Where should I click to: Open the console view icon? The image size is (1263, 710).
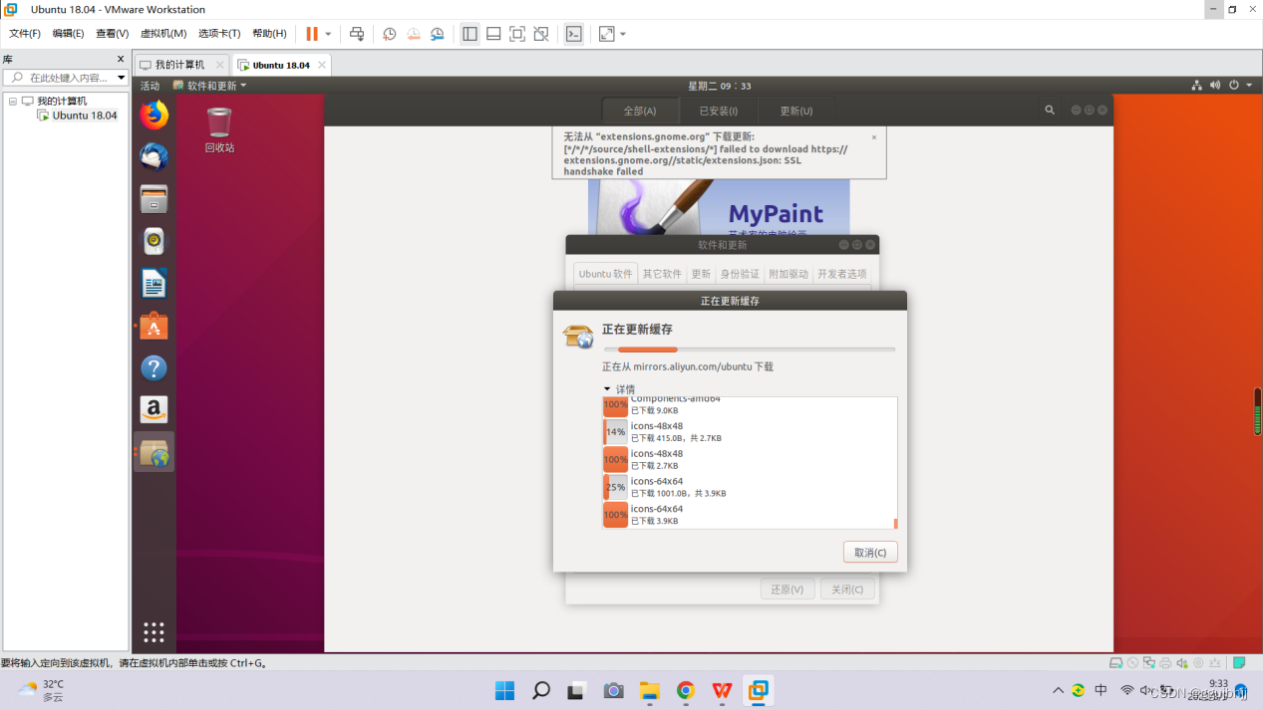coord(574,34)
